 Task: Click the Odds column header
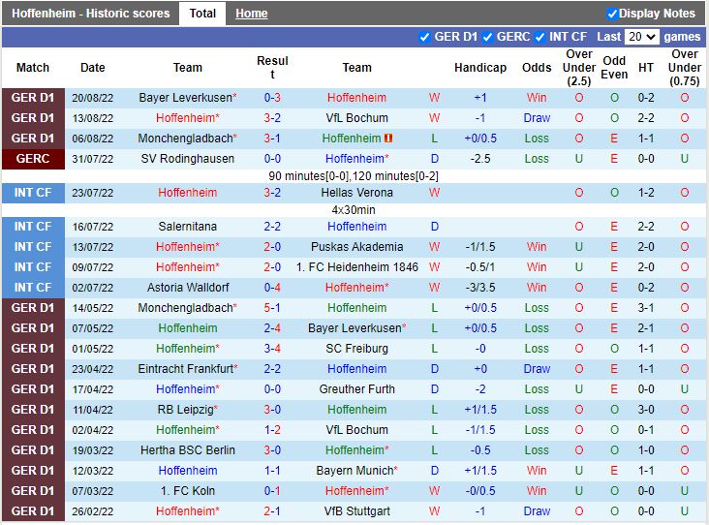tap(537, 68)
